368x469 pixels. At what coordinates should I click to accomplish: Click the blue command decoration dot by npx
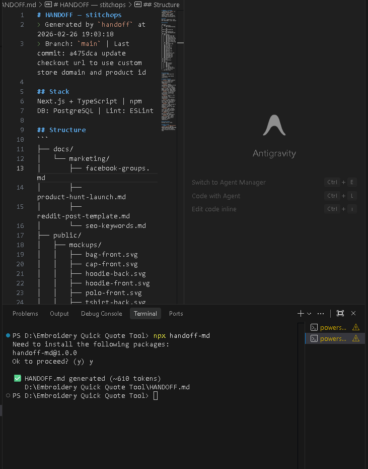8,335
